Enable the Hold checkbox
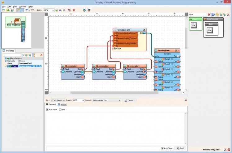This screenshot has width=232, height=153. pos(60,109)
